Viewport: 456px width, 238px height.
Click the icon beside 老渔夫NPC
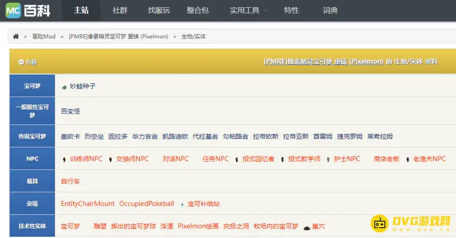tap(408, 159)
